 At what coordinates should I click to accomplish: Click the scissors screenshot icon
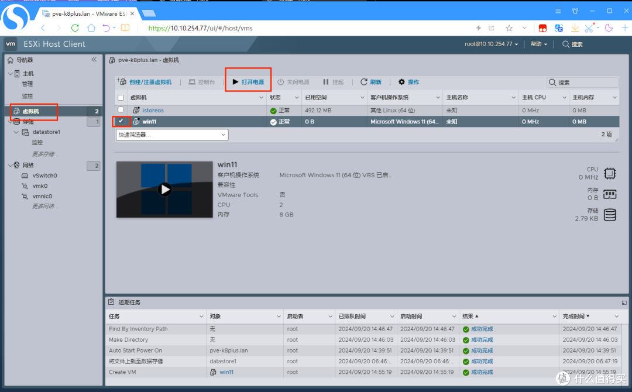[589, 28]
